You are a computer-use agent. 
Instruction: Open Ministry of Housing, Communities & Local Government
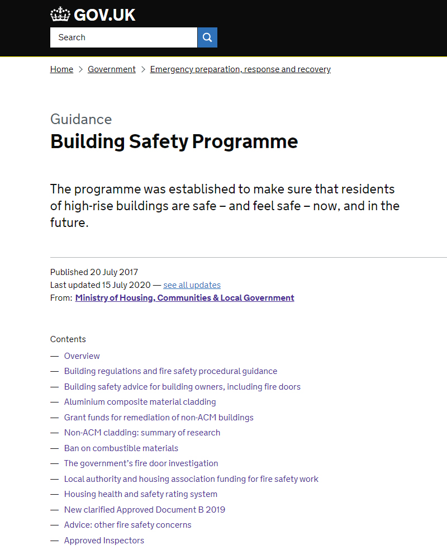point(184,297)
